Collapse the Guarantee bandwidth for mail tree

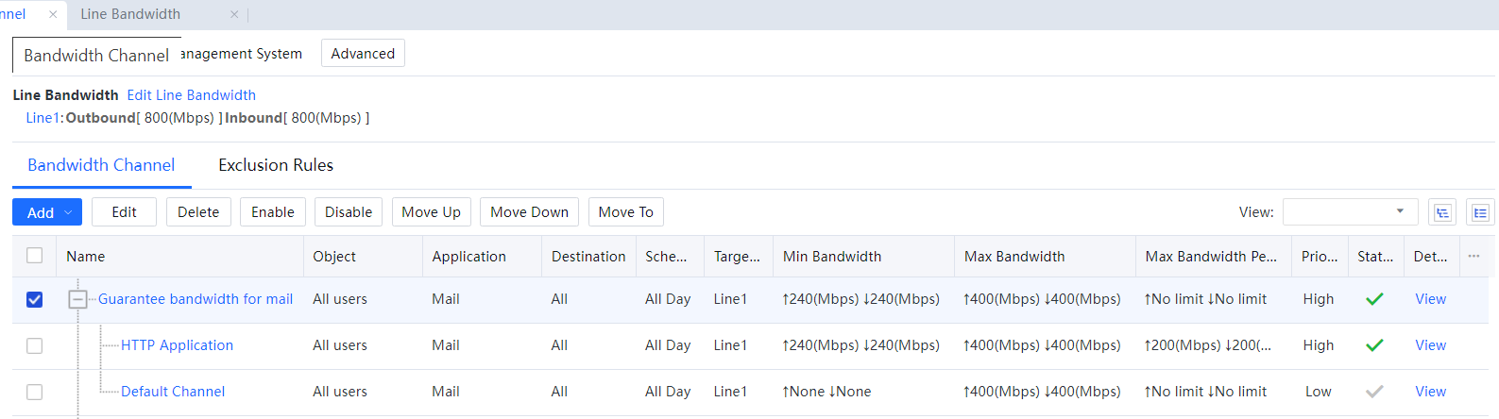77,299
